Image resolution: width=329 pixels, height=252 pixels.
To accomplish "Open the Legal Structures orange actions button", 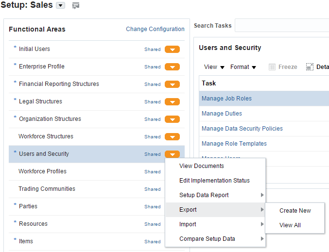I will (x=172, y=102).
